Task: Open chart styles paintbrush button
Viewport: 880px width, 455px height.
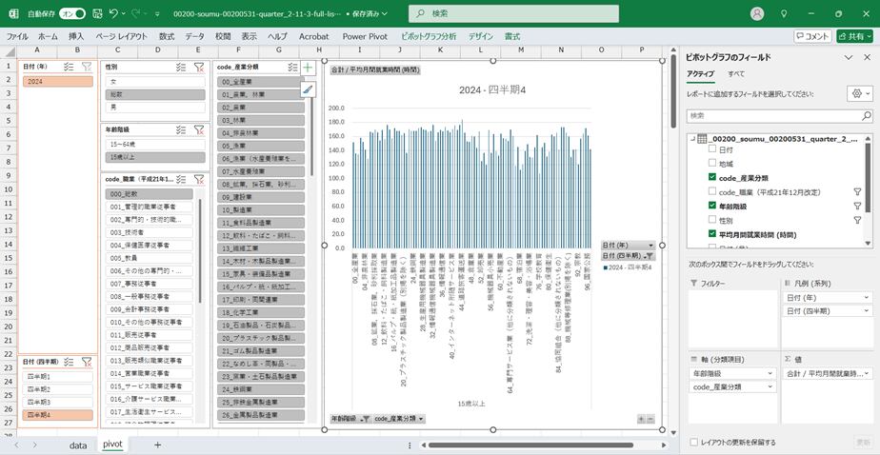Action: click(x=308, y=89)
